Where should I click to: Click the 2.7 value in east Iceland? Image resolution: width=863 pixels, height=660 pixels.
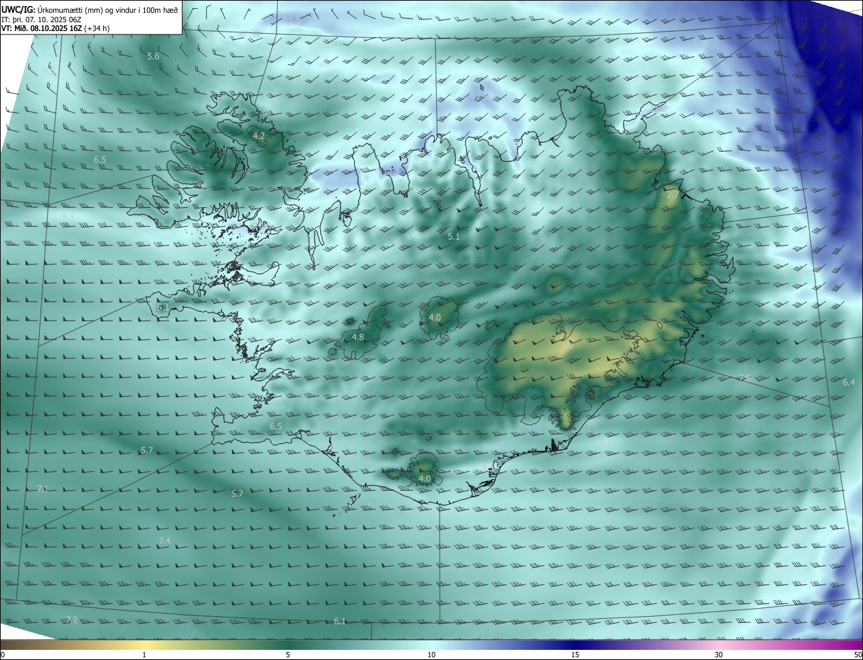[x=673, y=194]
